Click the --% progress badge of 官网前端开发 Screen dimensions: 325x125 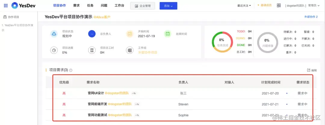click(x=137, y=104)
